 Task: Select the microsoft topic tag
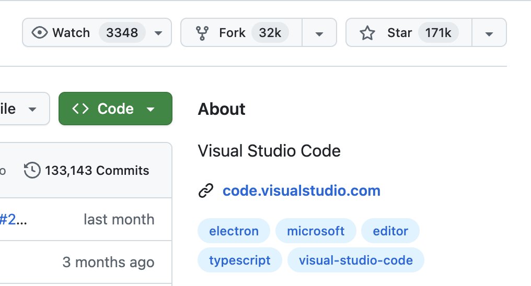pos(316,231)
